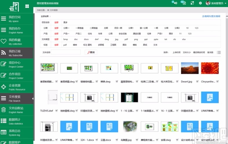Click the crosshair icon for Public Resource
This screenshot has width=228, height=144.
[x=3, y=87]
